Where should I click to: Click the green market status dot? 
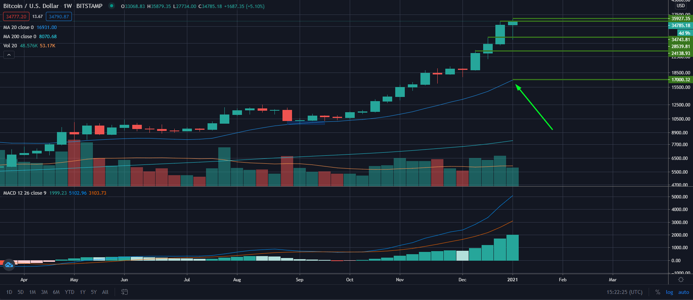tap(111, 6)
